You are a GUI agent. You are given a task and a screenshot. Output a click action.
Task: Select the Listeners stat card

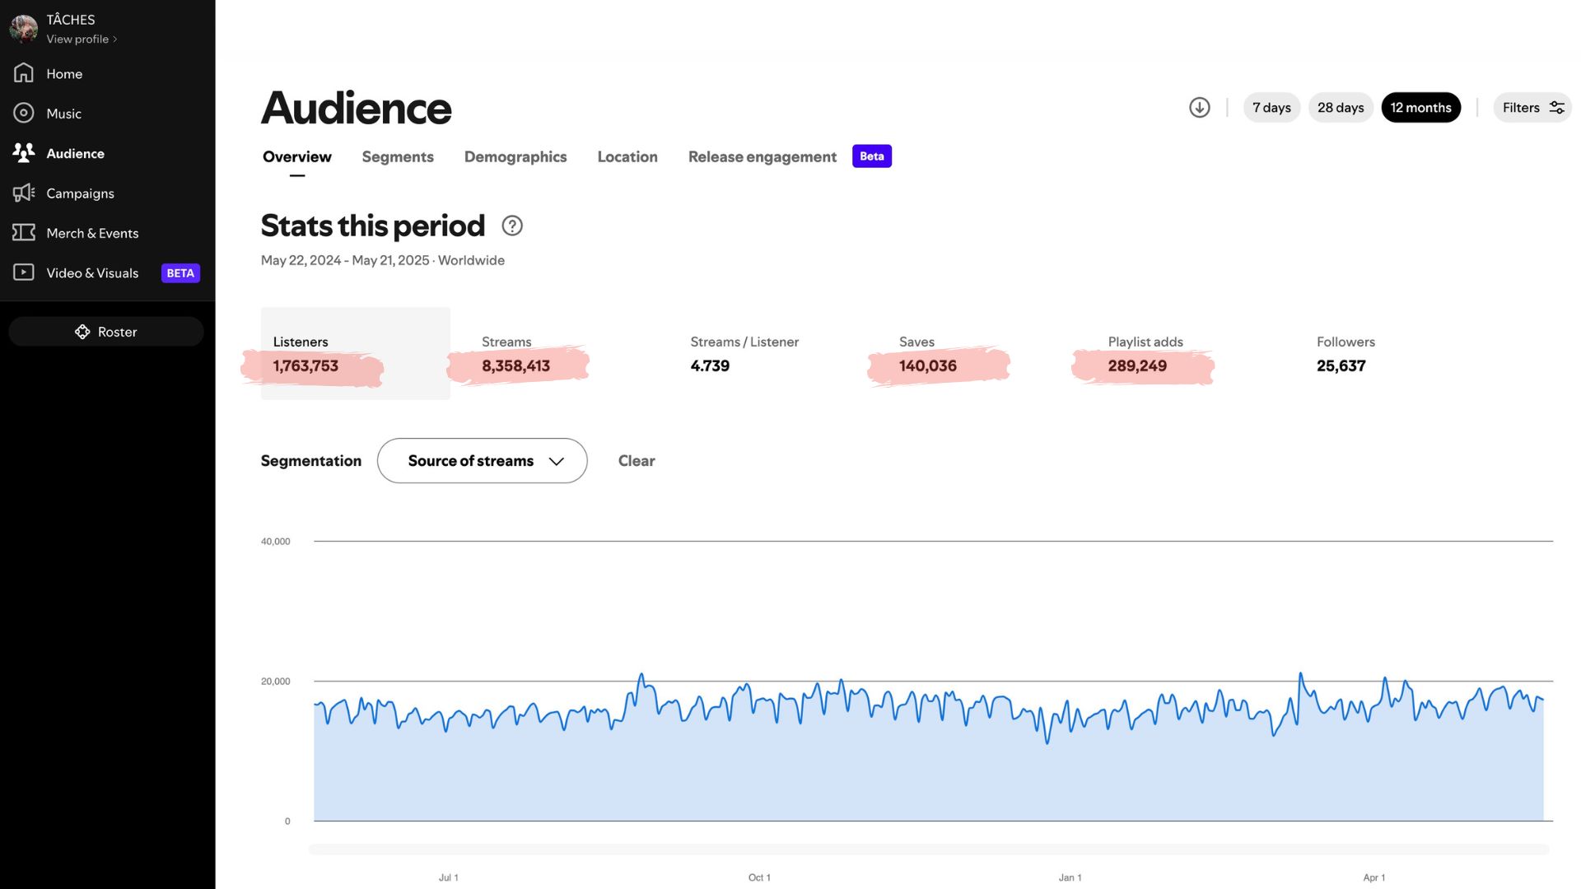pyautogui.click(x=356, y=354)
